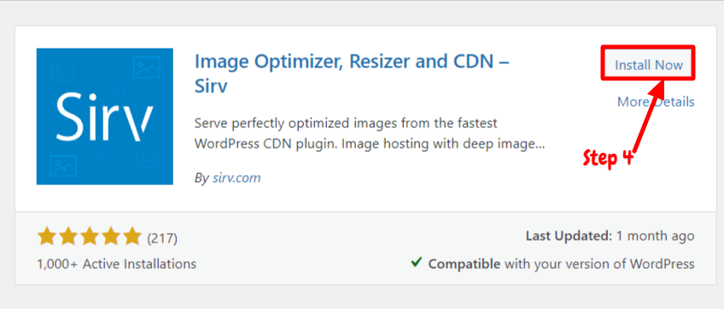Click the second gold rating star
This screenshot has width=724, height=309.
point(68,236)
